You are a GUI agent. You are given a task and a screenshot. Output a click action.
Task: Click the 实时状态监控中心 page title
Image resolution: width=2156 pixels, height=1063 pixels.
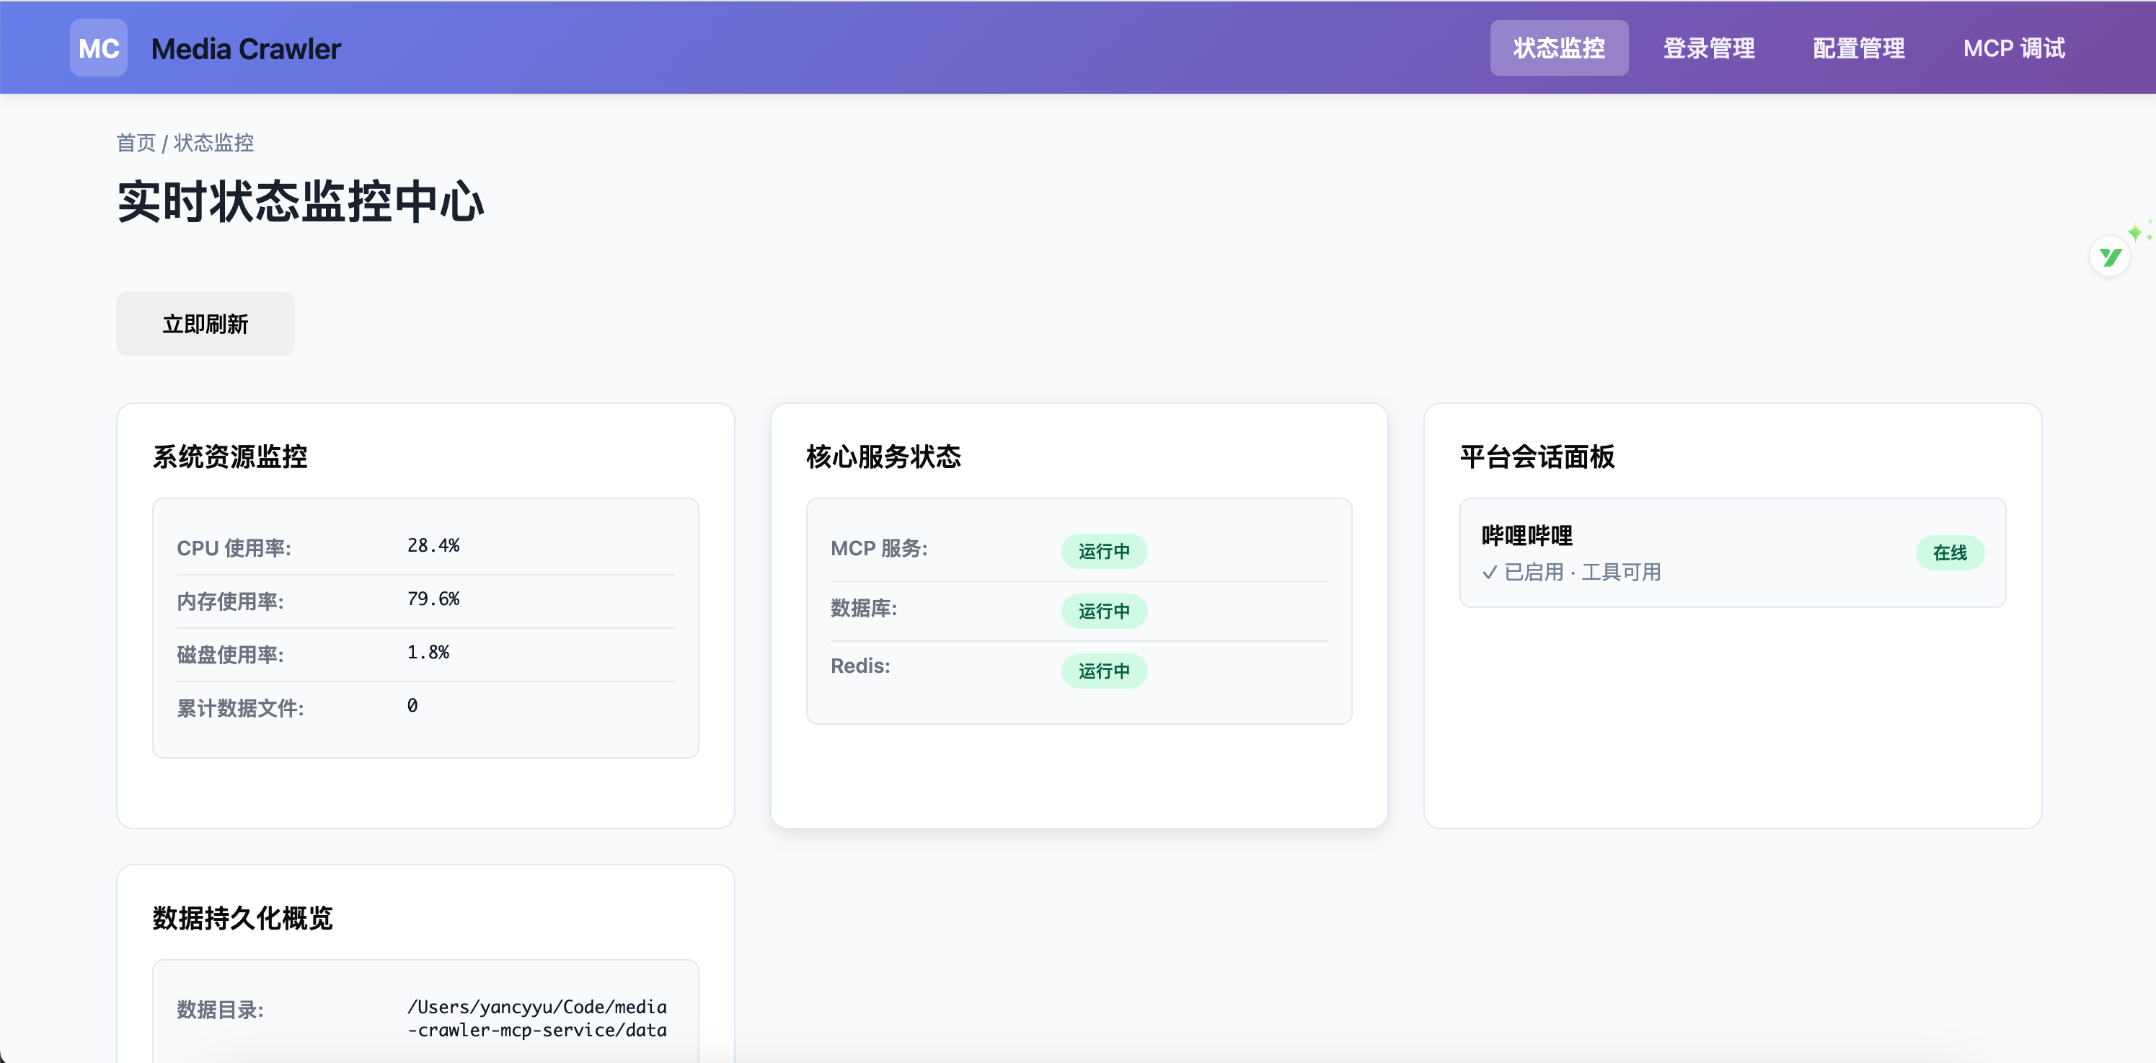click(301, 202)
